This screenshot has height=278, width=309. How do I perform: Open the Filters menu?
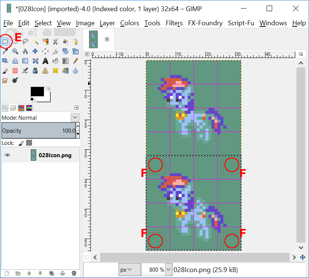[x=174, y=23]
